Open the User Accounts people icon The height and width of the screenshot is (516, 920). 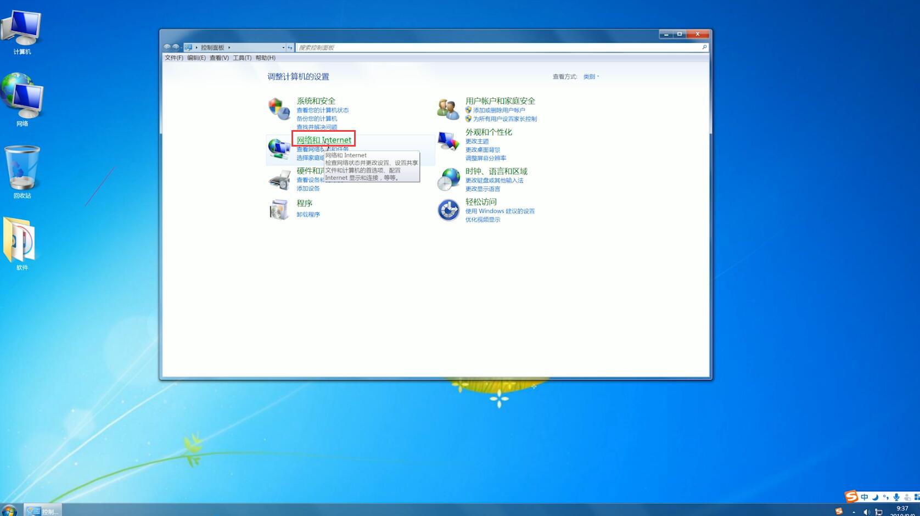click(x=448, y=109)
